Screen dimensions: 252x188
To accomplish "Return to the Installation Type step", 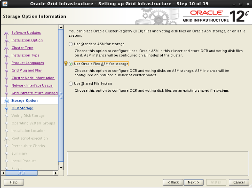I will 25,55.
